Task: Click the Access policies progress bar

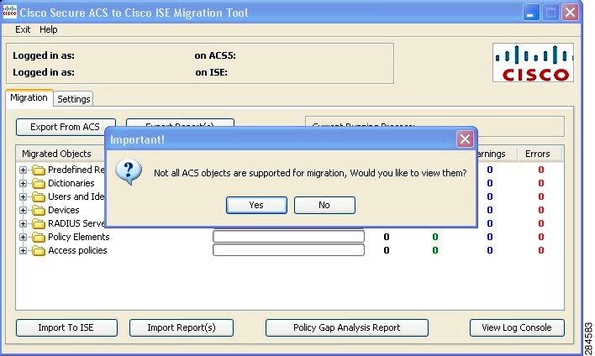Action: [x=289, y=250]
